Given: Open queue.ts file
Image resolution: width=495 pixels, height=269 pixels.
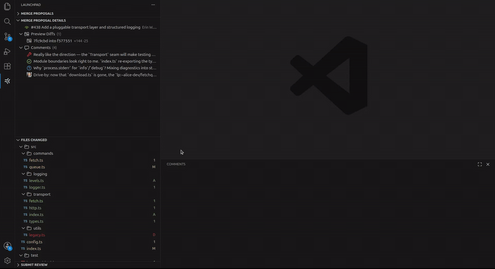Looking at the screenshot, I should pos(88,167).
